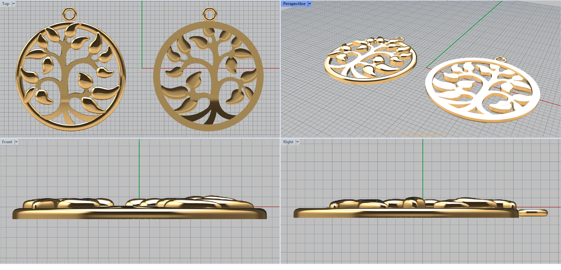561x270 pixels.
Task: Open the Perspective viewport dropdown arrow
Action: (310, 4)
